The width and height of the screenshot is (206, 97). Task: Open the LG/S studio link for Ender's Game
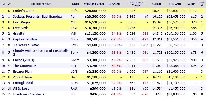coord(74,11)
